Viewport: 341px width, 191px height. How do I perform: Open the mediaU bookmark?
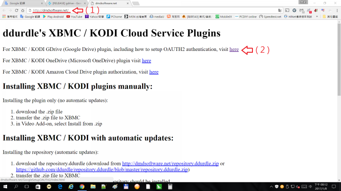(157, 17)
